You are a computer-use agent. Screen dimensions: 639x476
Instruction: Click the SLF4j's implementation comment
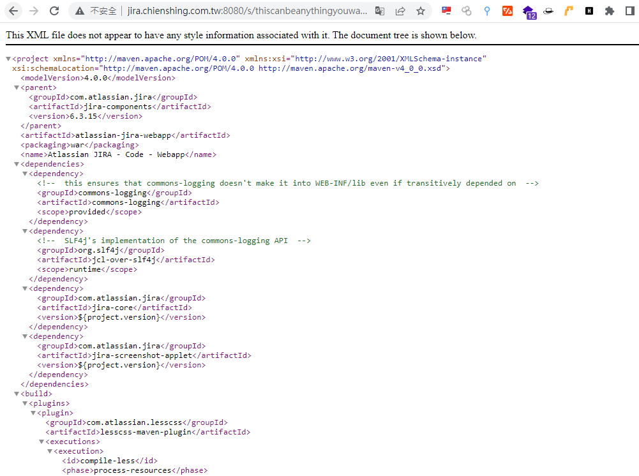click(174, 241)
